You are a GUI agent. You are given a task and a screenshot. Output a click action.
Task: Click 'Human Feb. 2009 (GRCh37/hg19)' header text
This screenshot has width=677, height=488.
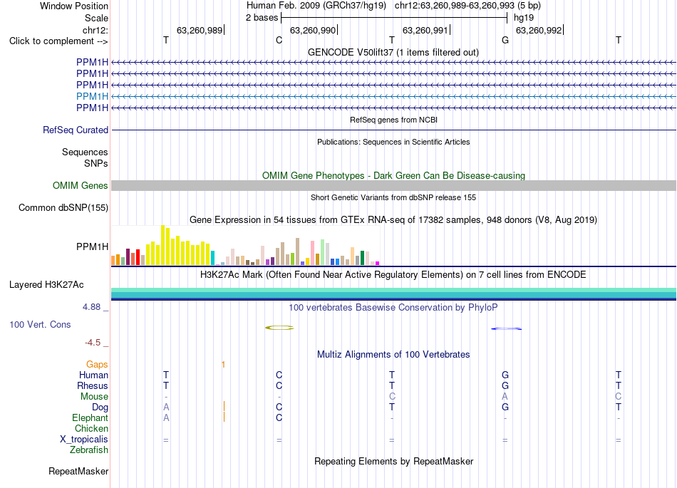point(316,6)
